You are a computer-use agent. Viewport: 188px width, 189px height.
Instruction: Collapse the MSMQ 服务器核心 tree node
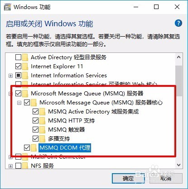pos(19,103)
